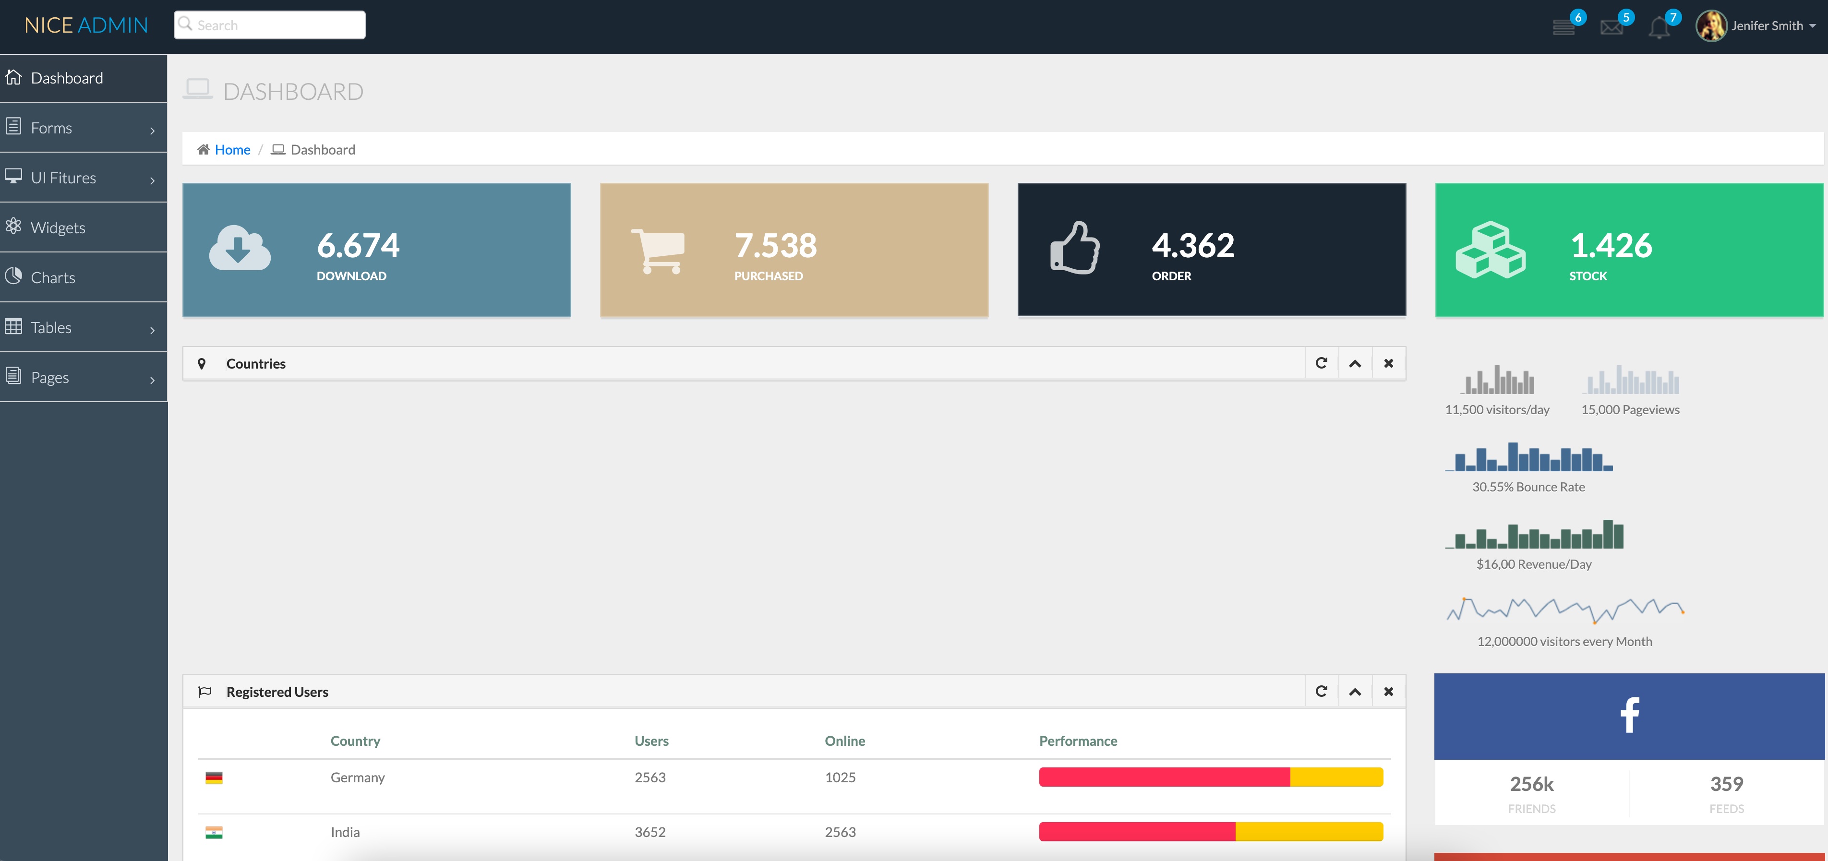Click the cloud download icon
The height and width of the screenshot is (861, 1828).
coord(240,248)
